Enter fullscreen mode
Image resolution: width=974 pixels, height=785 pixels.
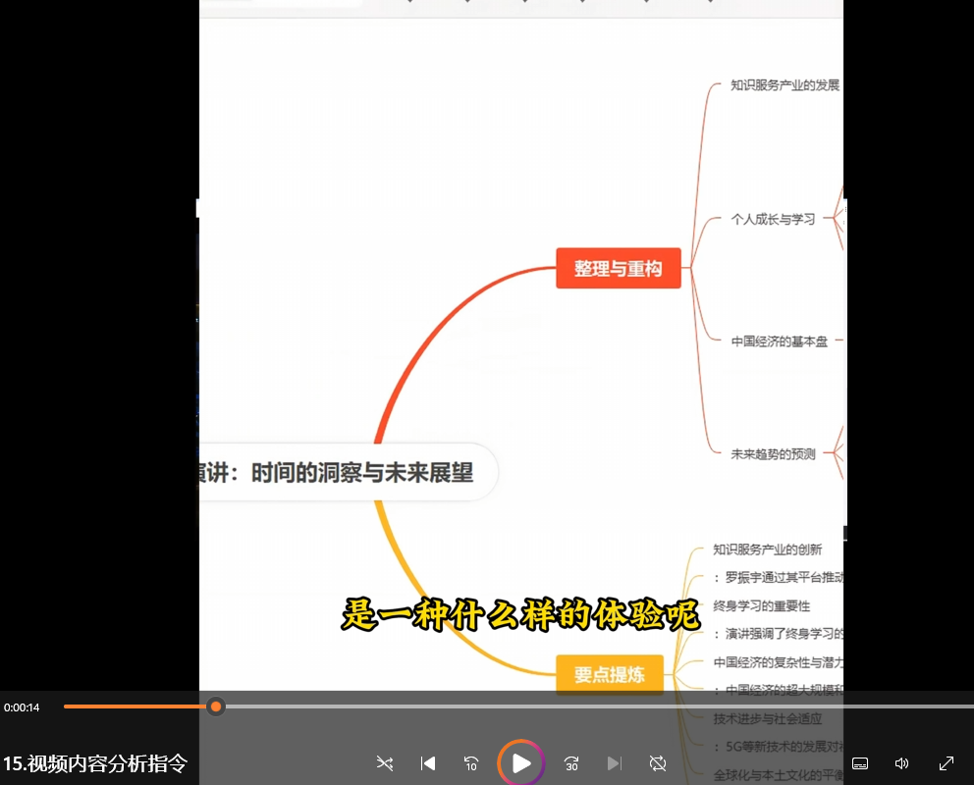tap(947, 763)
